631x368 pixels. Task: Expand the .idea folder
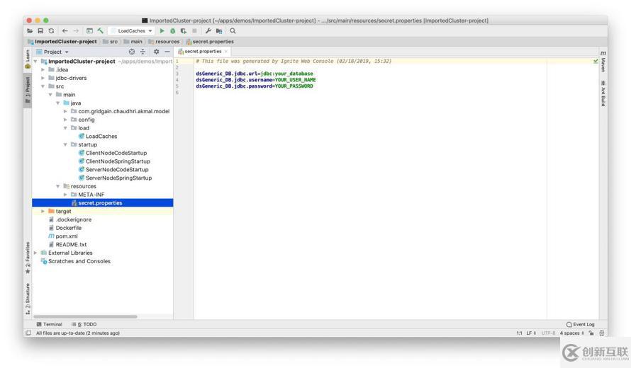click(x=43, y=69)
